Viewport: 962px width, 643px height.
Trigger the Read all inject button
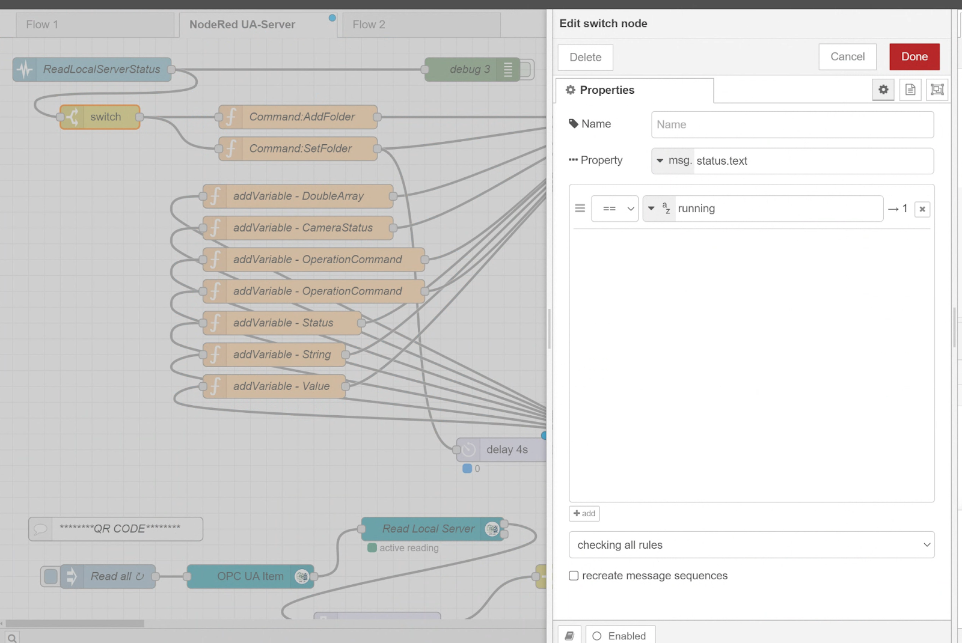pyautogui.click(x=51, y=576)
